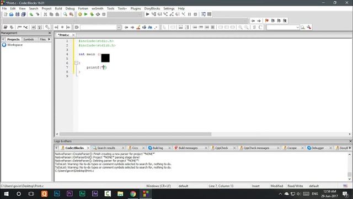Image resolution: width=353 pixels, height=199 pixels.
Task: Open File Explorer from the taskbar
Action: (x=120, y=194)
